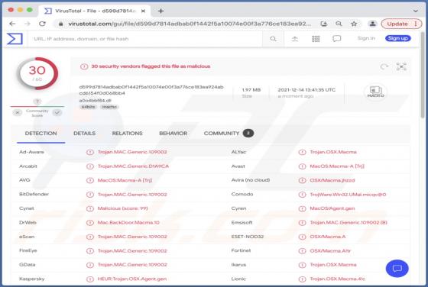Open the graph view icon
The image size is (428, 287).
pos(401,66)
